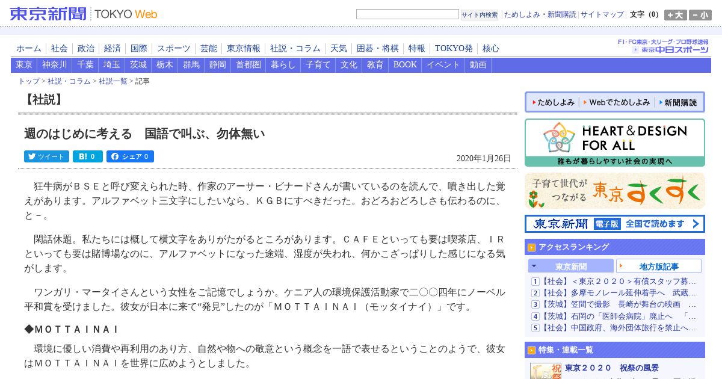This screenshot has width=722, height=379.
Task: Open the サイトマップ link
Action: tap(602, 14)
